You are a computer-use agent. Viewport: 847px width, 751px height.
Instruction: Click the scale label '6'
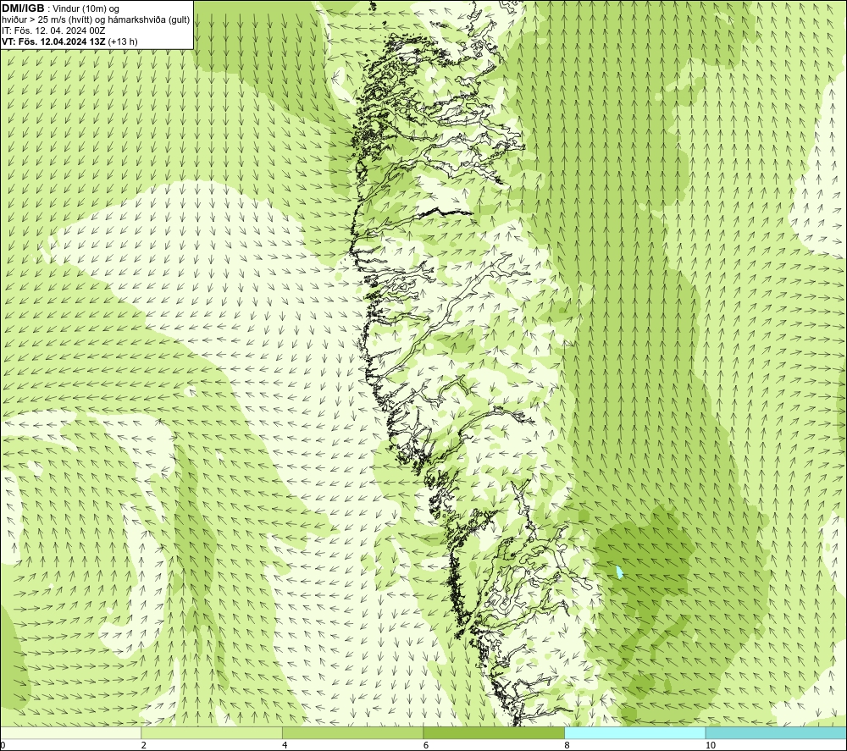pos(426,746)
